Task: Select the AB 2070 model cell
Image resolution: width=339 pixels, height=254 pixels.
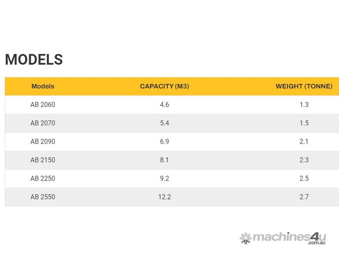Action: tap(43, 123)
